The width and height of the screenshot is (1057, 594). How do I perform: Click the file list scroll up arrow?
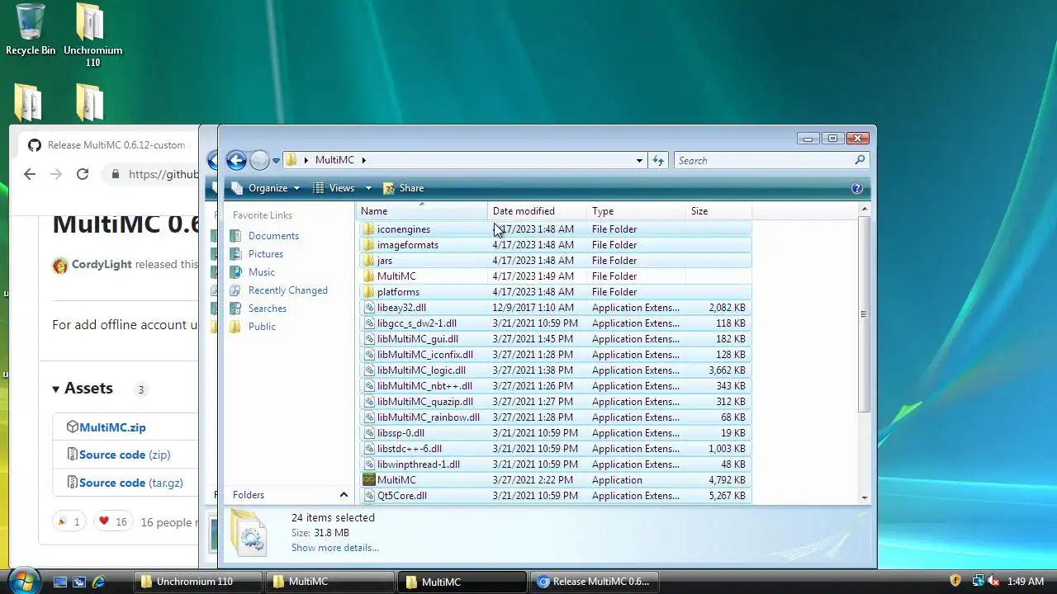pos(865,210)
